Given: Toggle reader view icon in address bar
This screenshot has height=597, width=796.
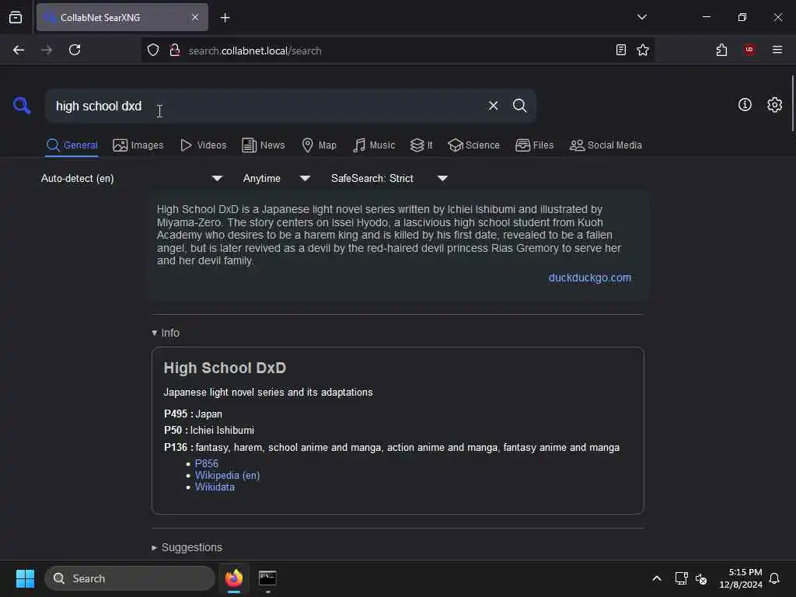Looking at the screenshot, I should coord(620,50).
